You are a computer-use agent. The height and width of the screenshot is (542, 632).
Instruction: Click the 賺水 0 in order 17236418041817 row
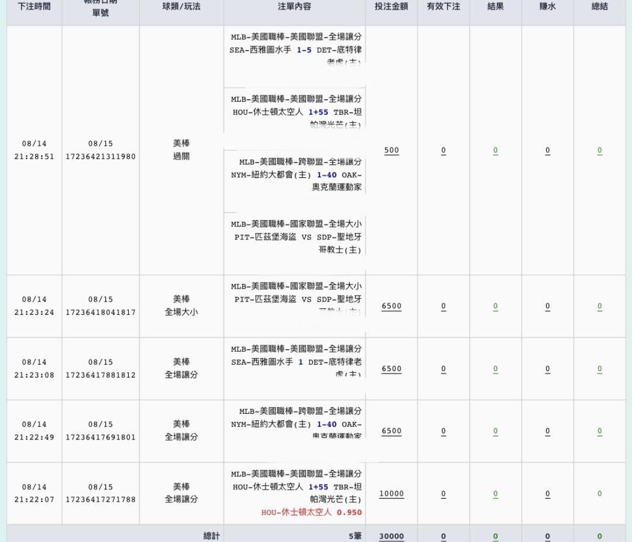(x=547, y=306)
